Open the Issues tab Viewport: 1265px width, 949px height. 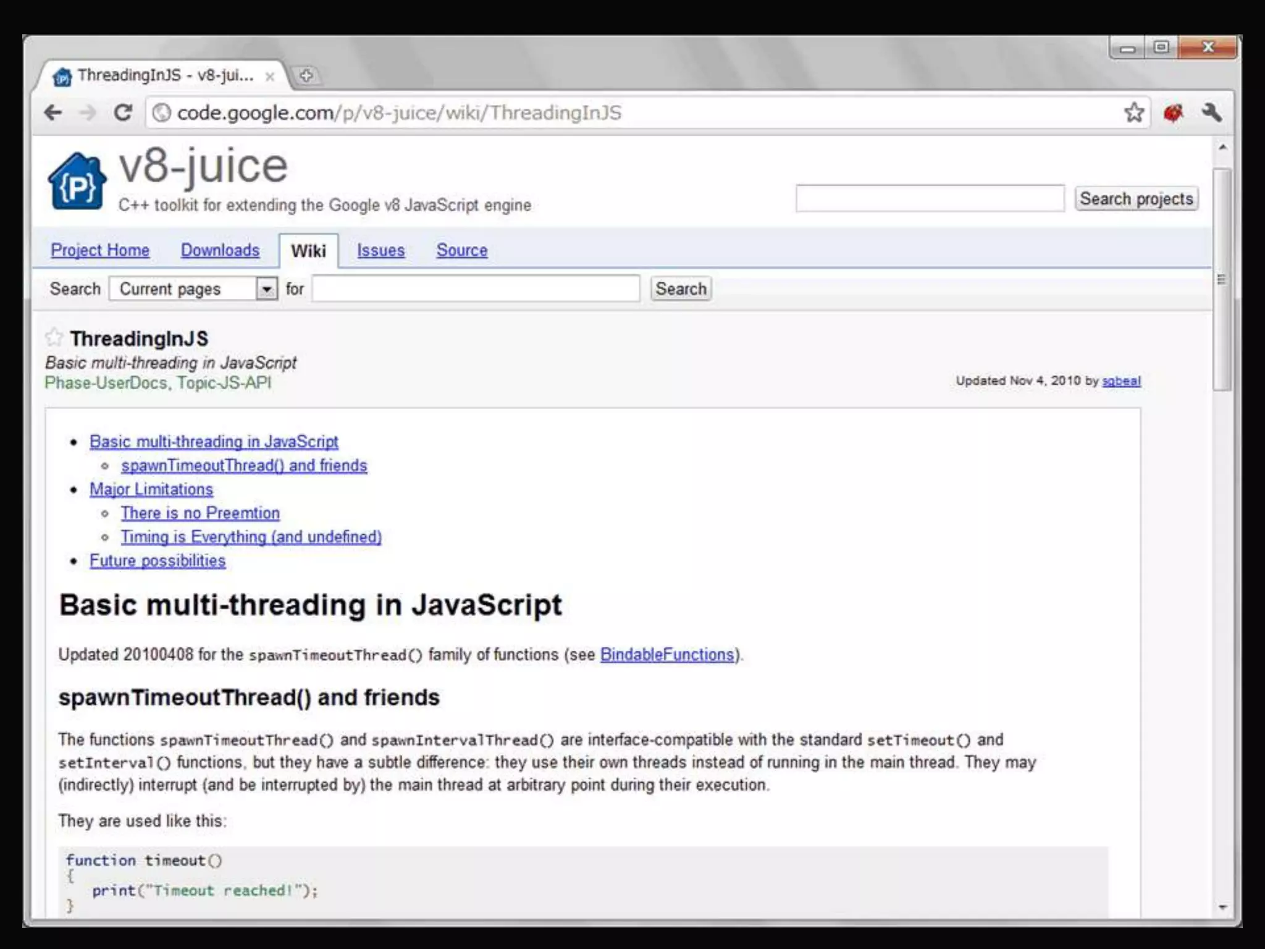(x=380, y=250)
